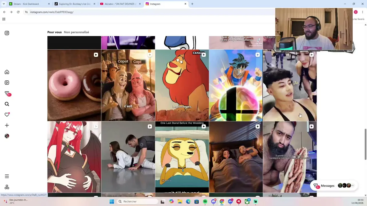Open the martial arts floor reel
Viewport: 367px width, 206px height.
coord(128,157)
